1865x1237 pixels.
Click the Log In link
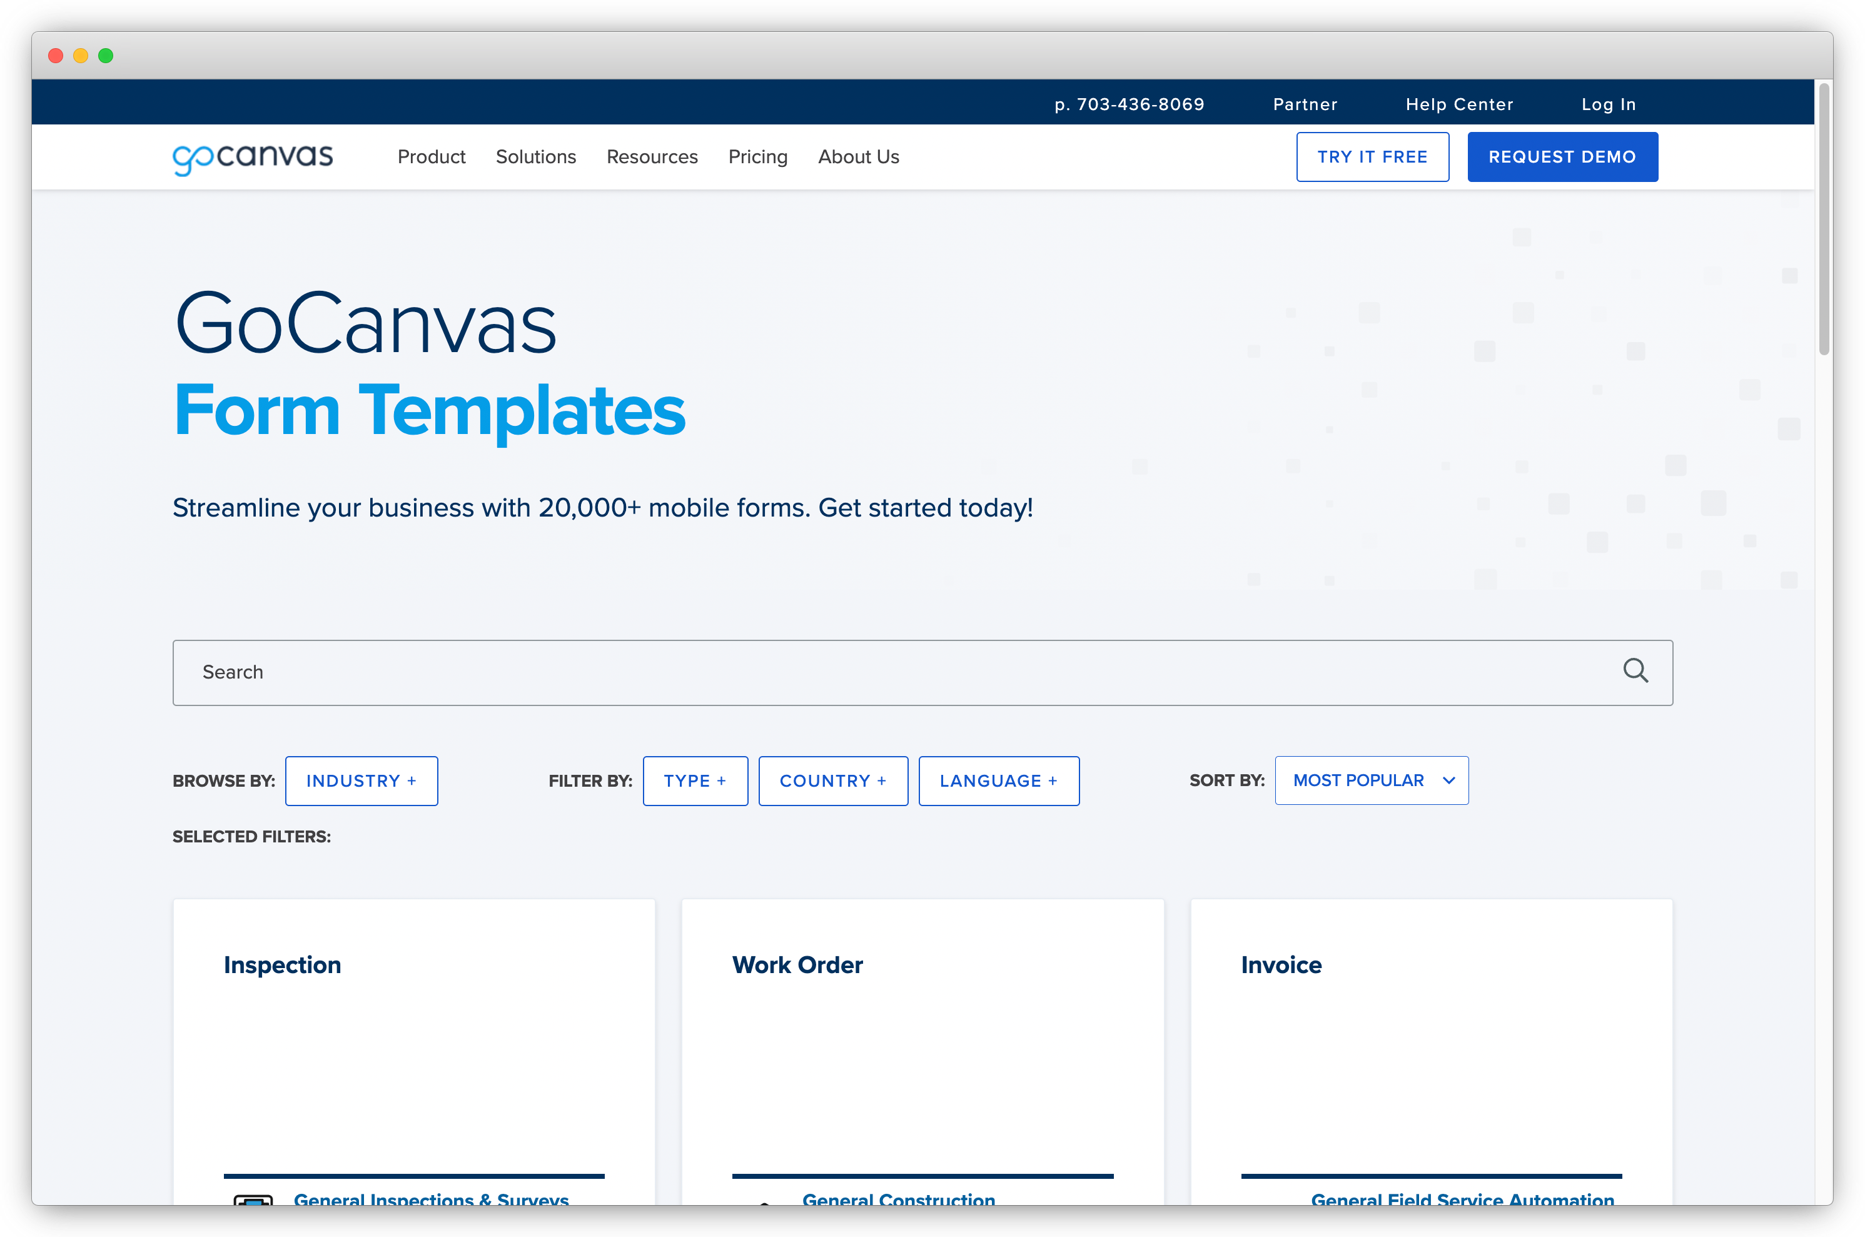[x=1608, y=103]
